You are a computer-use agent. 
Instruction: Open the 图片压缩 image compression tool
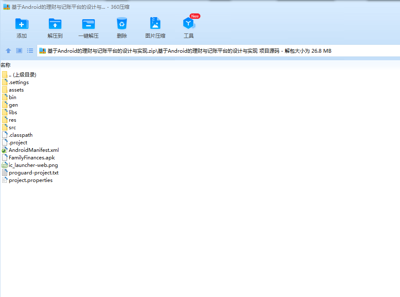tap(155, 23)
